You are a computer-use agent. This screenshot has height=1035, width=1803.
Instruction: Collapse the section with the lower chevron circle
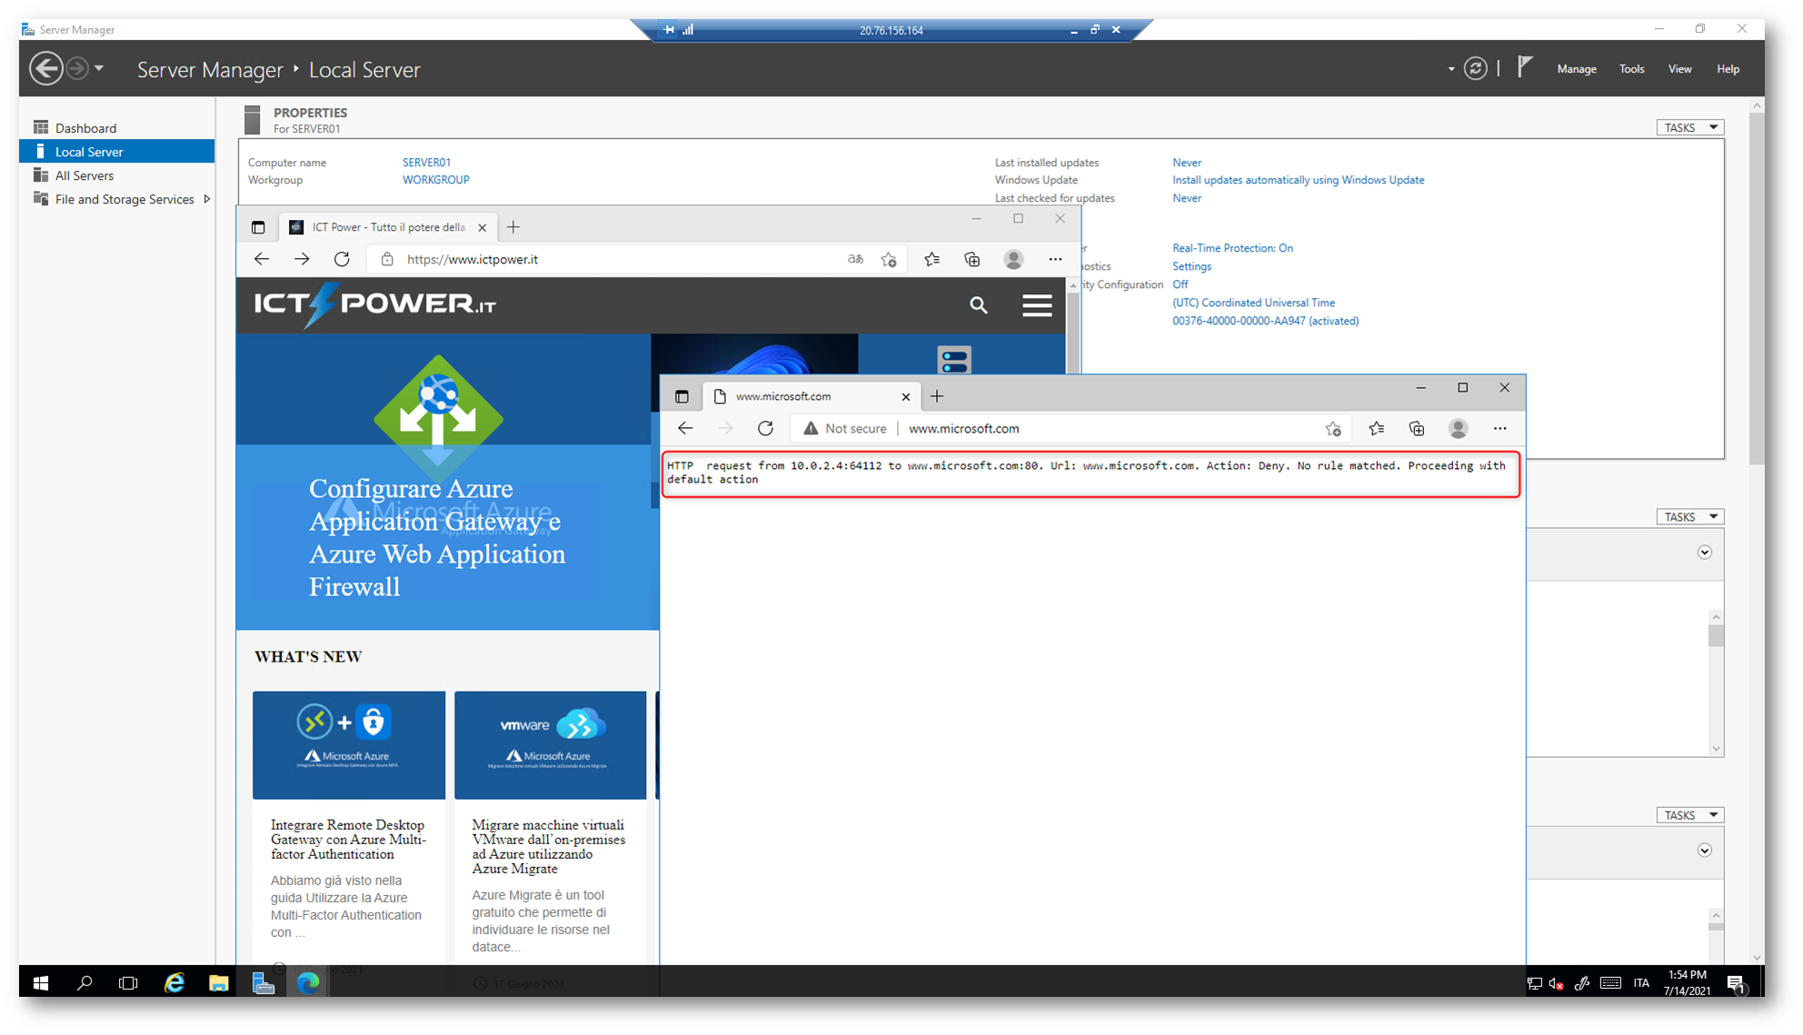(1705, 851)
